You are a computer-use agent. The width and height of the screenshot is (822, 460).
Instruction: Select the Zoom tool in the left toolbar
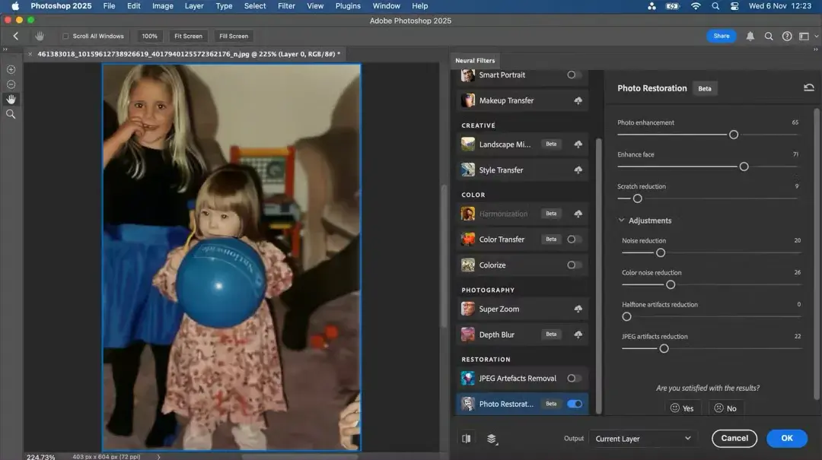point(11,114)
